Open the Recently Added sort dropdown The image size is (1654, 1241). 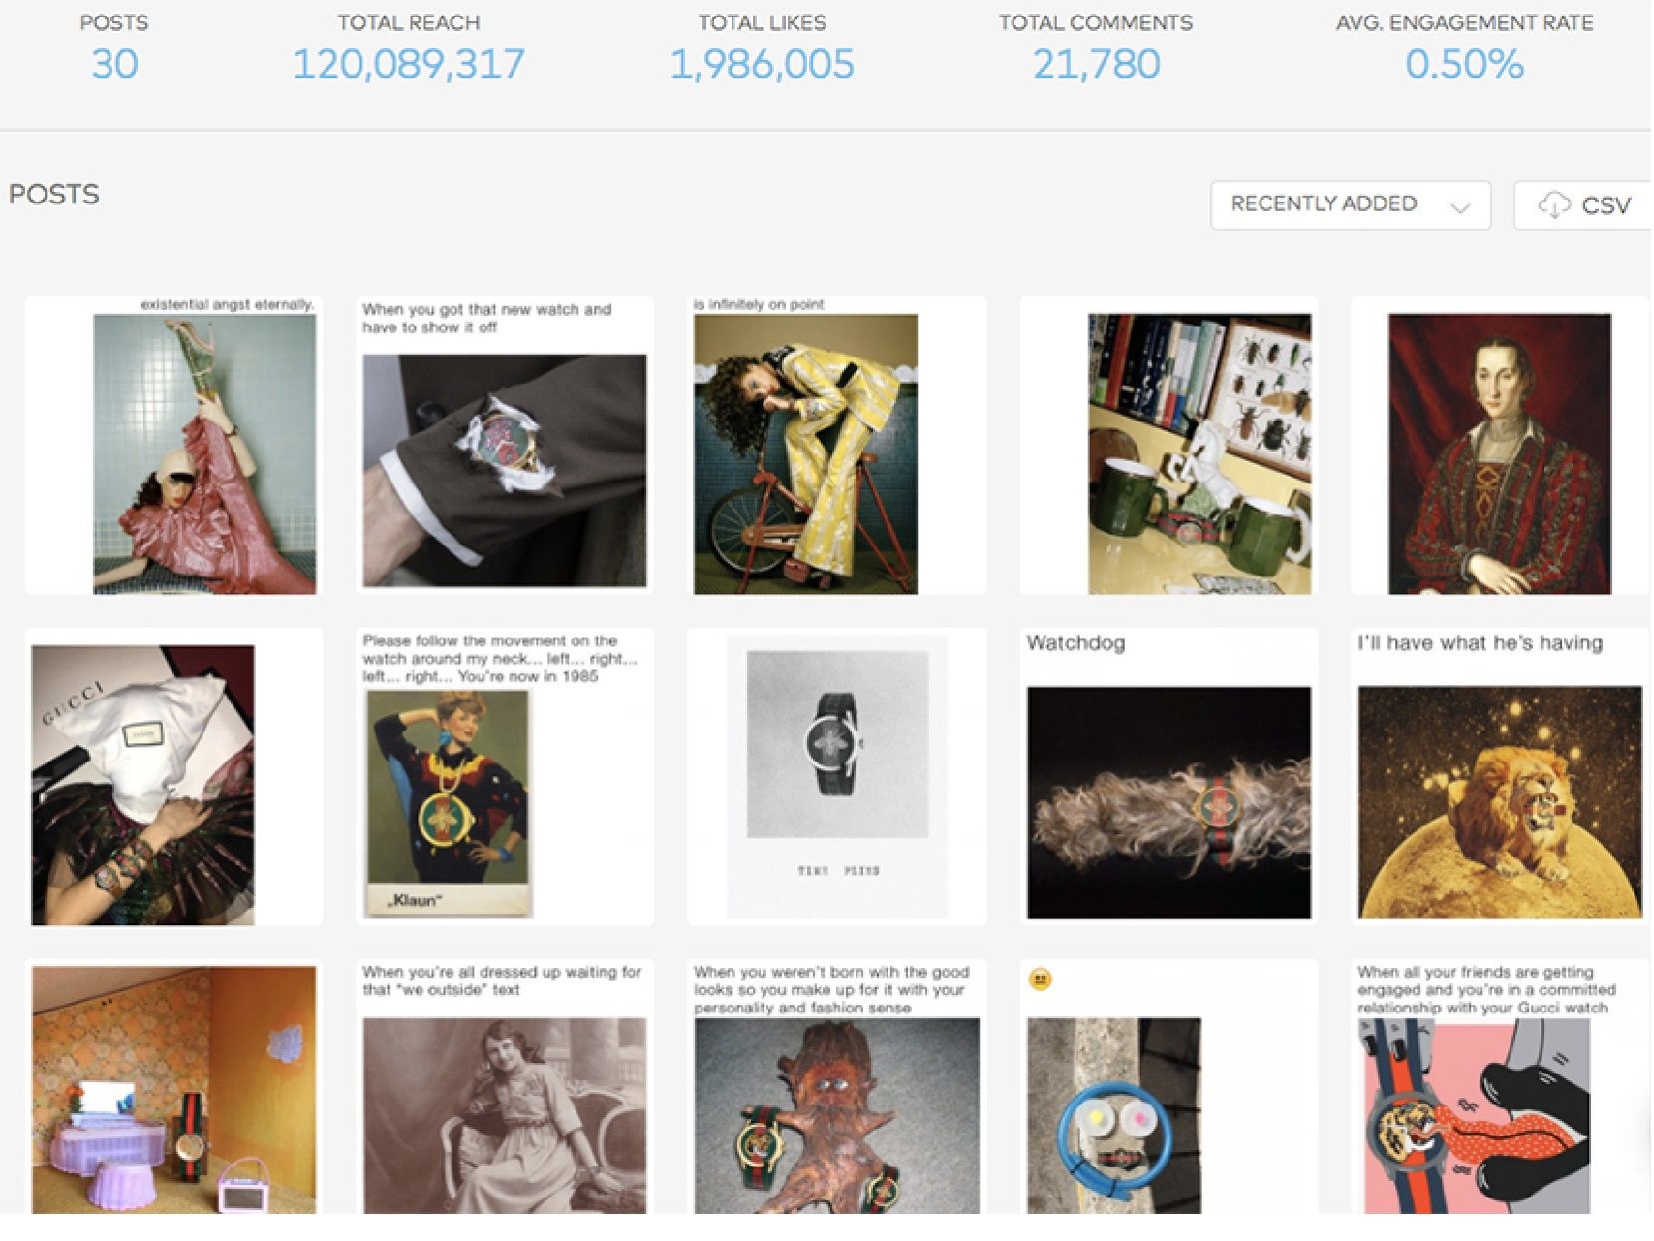click(x=1350, y=205)
